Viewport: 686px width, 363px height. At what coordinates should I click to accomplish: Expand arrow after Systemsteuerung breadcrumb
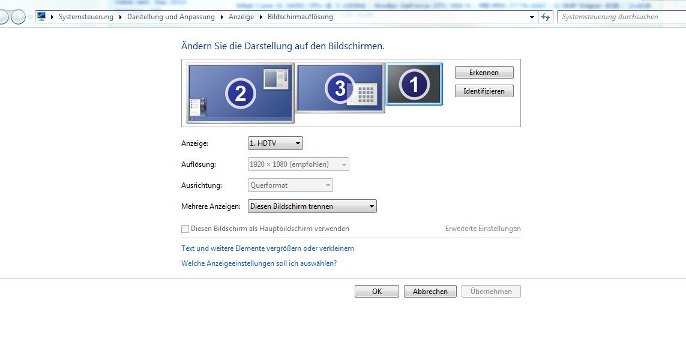(x=120, y=17)
